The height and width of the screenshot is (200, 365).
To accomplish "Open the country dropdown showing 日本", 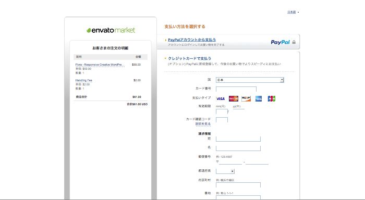I will pos(250,80).
